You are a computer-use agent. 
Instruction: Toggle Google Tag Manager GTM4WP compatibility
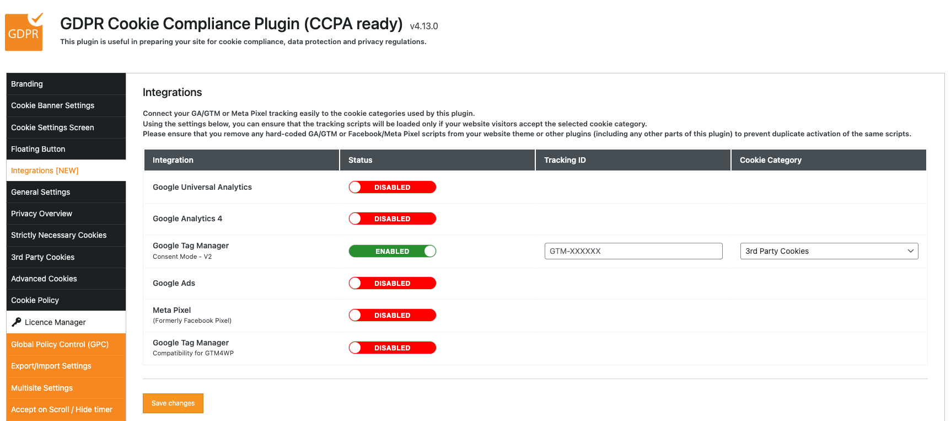[393, 348]
